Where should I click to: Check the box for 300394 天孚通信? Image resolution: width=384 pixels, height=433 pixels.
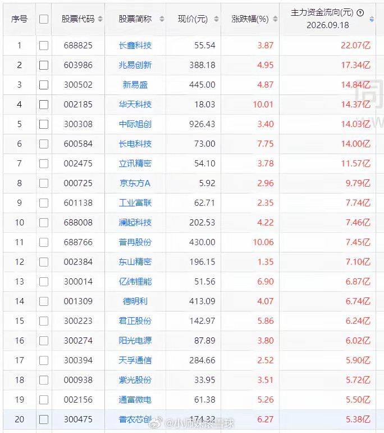pos(44,360)
